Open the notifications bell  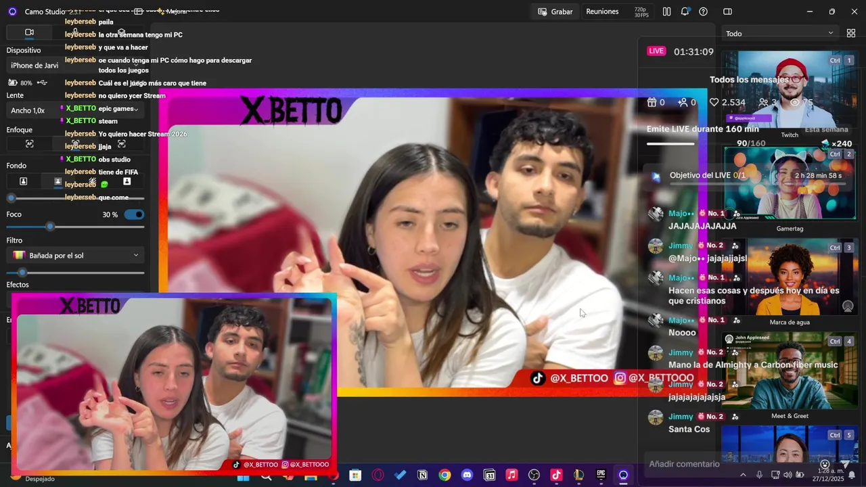tap(685, 11)
